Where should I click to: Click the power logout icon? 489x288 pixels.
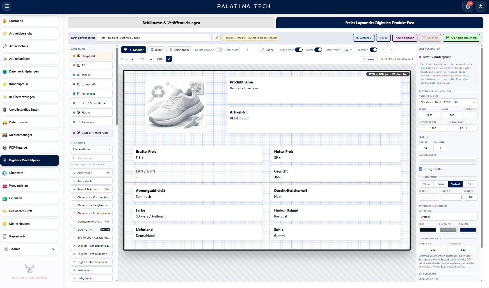pos(480,6)
